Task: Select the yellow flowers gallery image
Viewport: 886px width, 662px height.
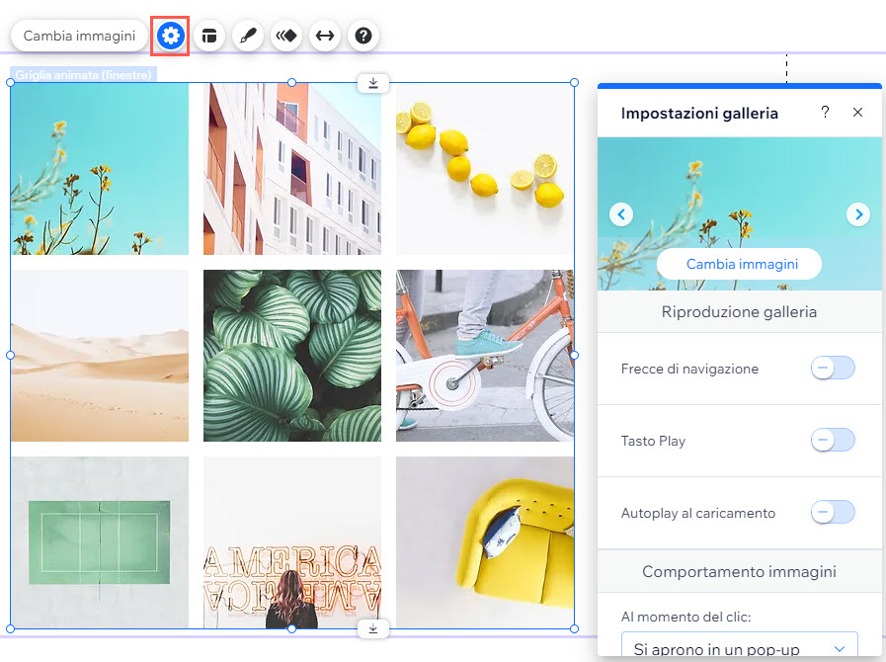Action: click(100, 169)
